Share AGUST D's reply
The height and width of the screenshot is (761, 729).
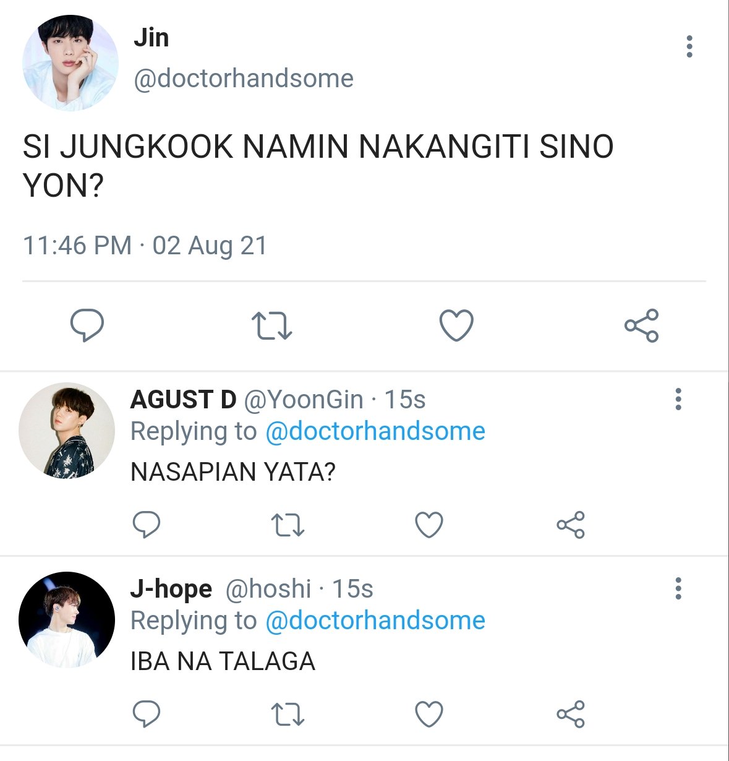click(x=570, y=525)
